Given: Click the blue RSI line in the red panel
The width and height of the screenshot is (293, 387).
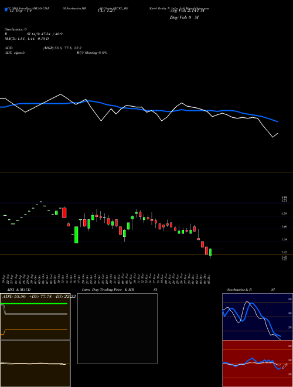Looking at the screenshot, I should click(251, 359).
